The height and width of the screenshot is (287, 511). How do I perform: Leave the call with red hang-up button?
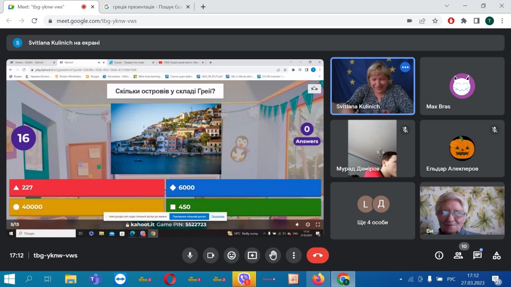click(317, 255)
